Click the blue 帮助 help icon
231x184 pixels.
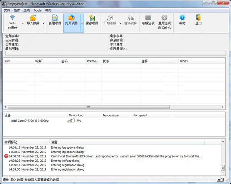tap(182, 18)
